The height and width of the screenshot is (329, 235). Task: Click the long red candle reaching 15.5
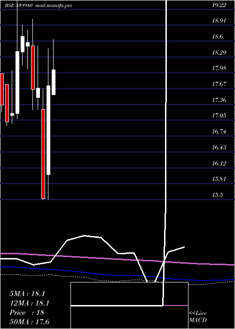click(x=43, y=154)
